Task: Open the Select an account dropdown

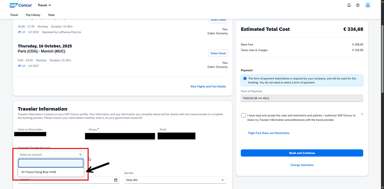Action: pyautogui.click(x=51, y=154)
